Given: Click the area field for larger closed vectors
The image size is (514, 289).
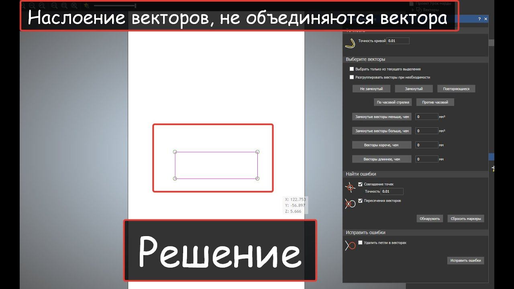Looking at the screenshot, I should pos(426,131).
